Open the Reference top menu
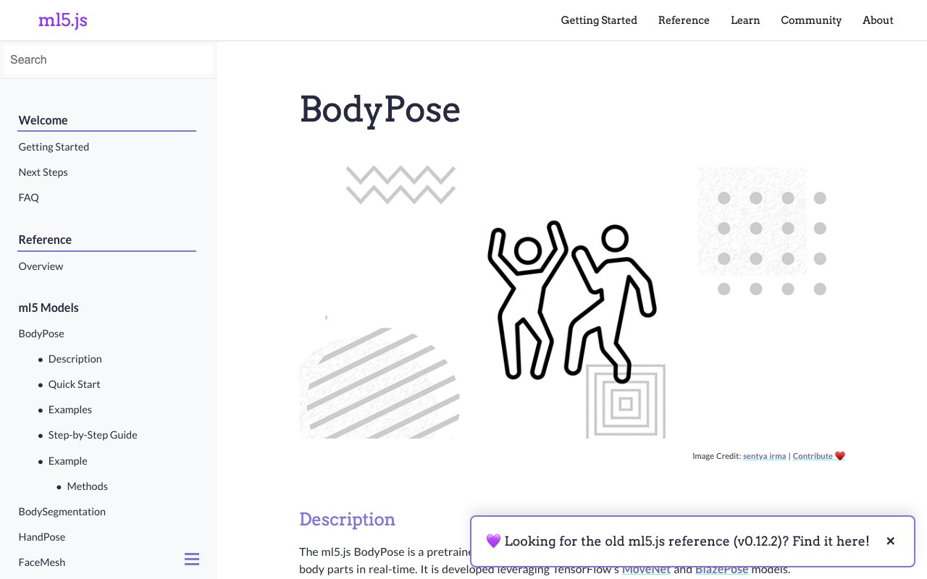This screenshot has height=579, width=927. (x=684, y=20)
